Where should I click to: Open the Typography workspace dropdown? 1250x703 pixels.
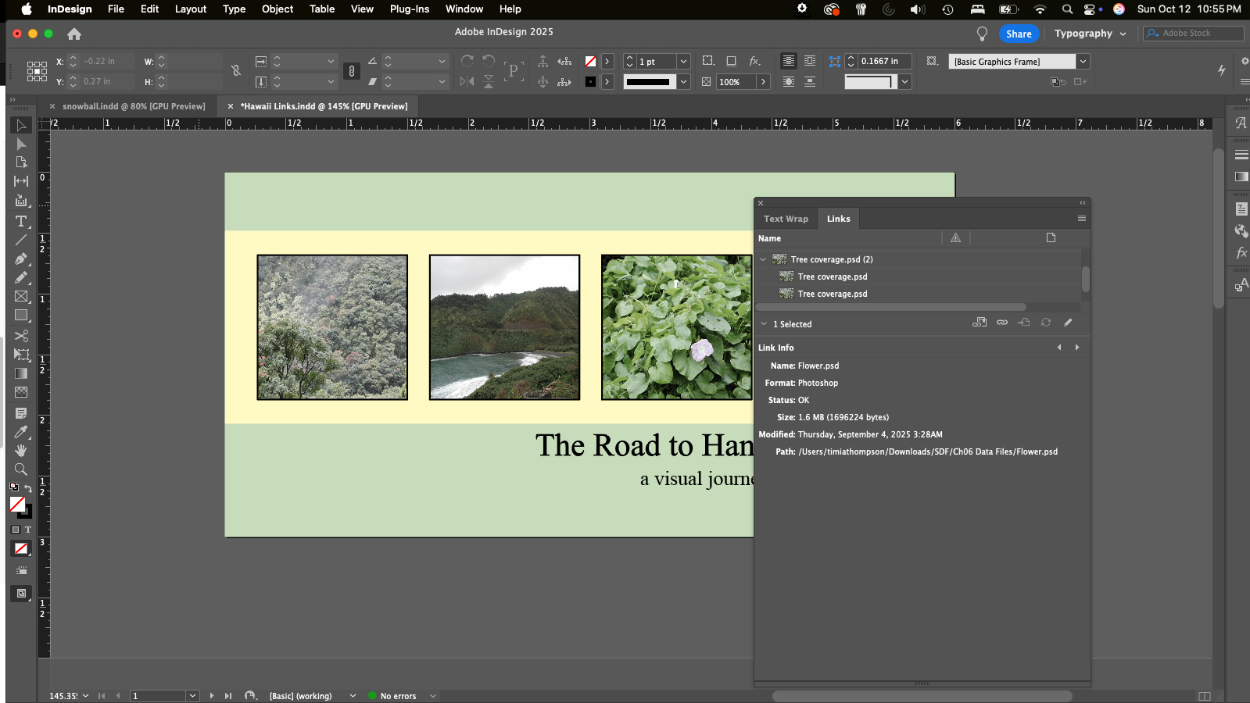1090,34
